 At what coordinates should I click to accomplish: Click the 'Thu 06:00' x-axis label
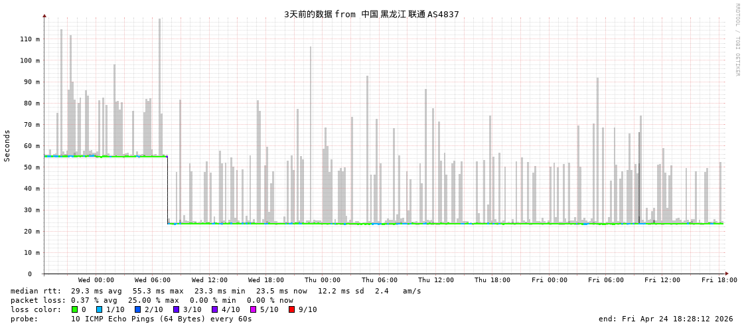point(380,280)
